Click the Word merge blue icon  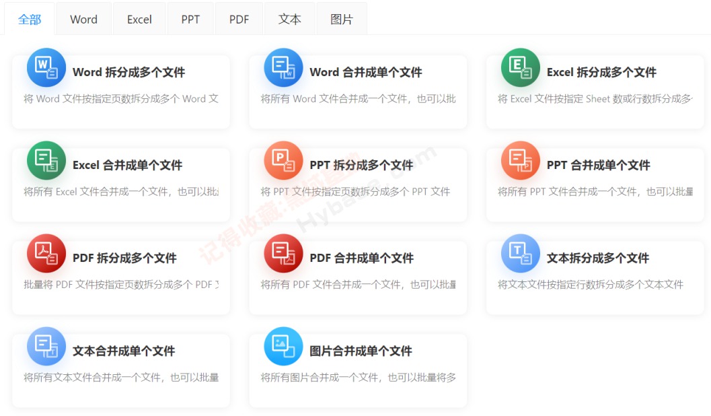(x=283, y=67)
